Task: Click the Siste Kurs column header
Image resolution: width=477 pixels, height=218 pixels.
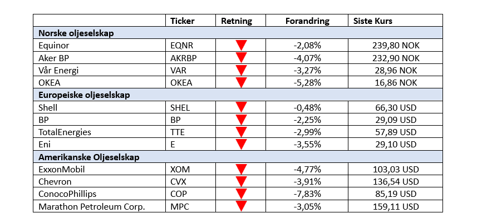Action: tap(373, 21)
